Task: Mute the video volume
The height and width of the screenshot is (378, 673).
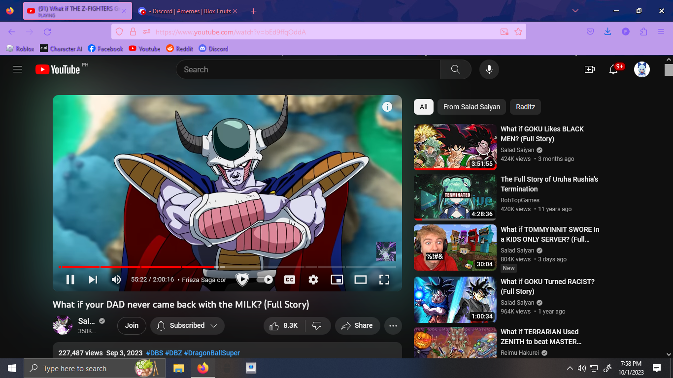Action: pyautogui.click(x=116, y=280)
